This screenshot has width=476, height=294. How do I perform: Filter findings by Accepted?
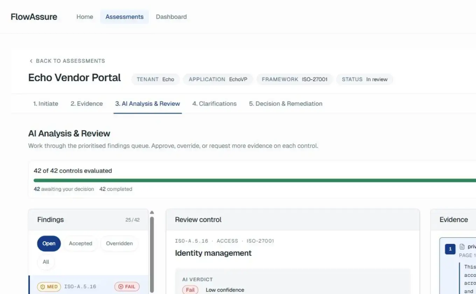(x=80, y=244)
